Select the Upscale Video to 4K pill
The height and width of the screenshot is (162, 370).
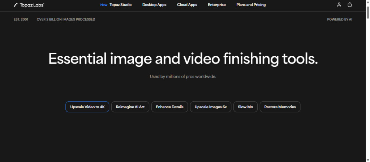click(x=87, y=107)
